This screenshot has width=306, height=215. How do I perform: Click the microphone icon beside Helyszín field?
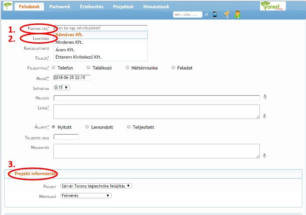[x=265, y=97]
